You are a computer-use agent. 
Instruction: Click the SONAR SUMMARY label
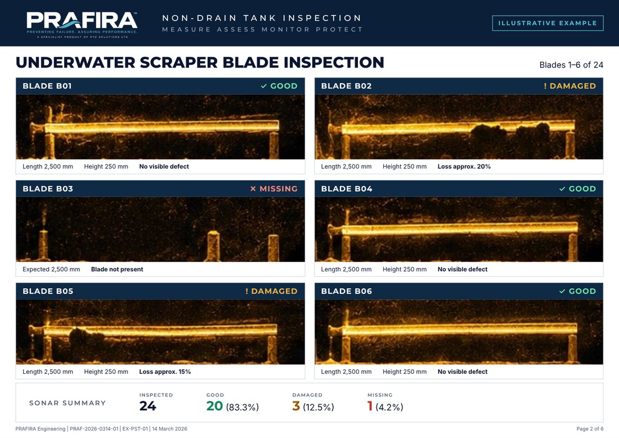(x=68, y=403)
